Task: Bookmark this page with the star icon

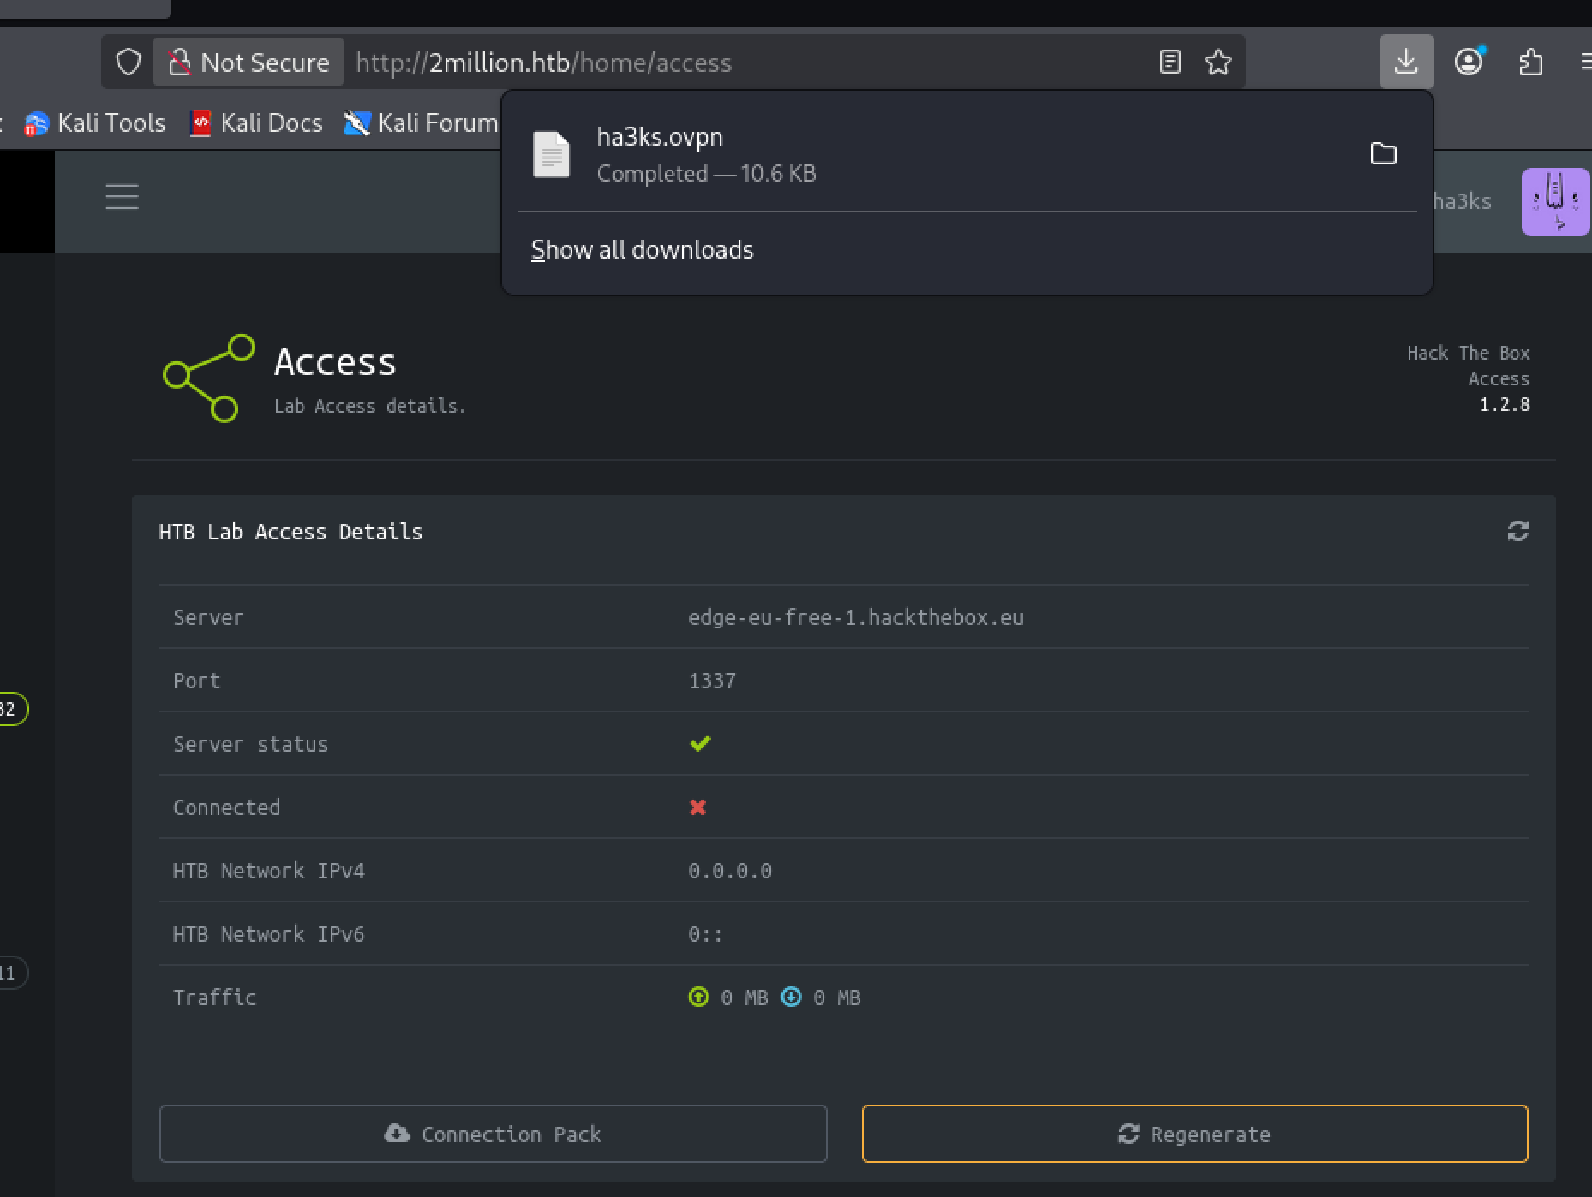Action: click(x=1218, y=63)
